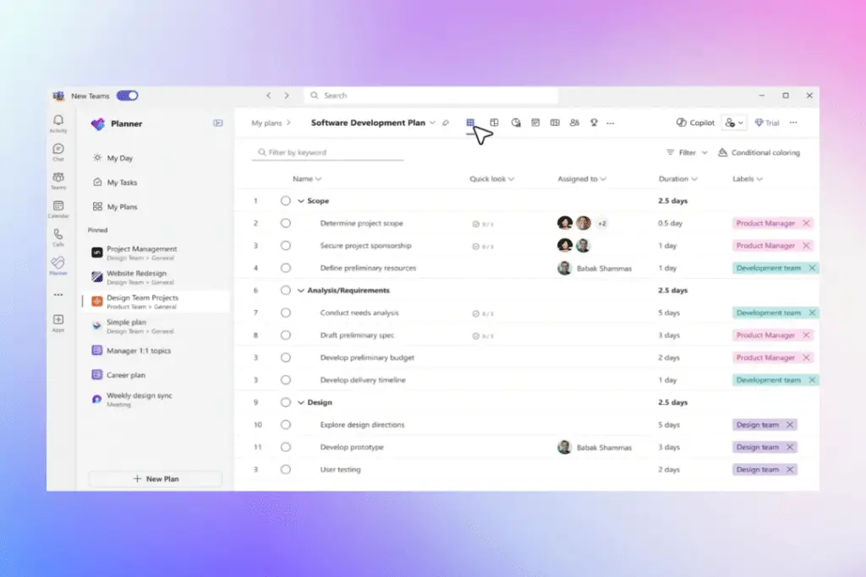Click the People view icon in plan toolbar
Image resolution: width=866 pixels, height=577 pixels.
pos(574,122)
